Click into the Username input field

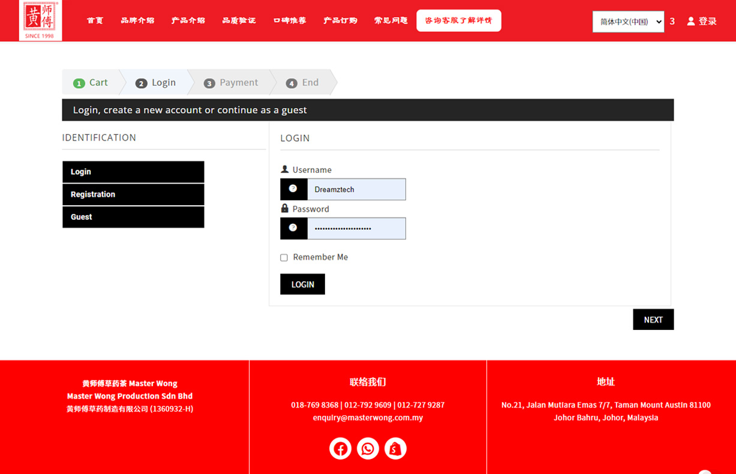[x=356, y=190]
